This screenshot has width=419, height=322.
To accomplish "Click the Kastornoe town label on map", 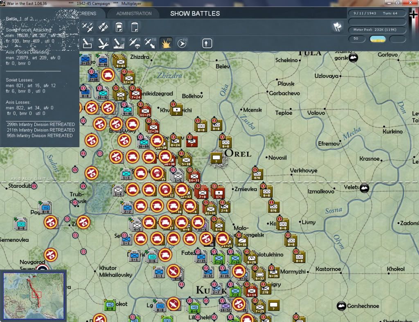I will pos(328,269).
